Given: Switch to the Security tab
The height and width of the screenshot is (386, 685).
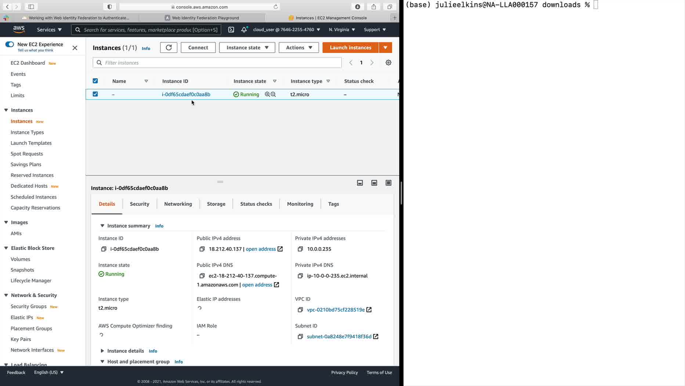Looking at the screenshot, I should point(139,204).
